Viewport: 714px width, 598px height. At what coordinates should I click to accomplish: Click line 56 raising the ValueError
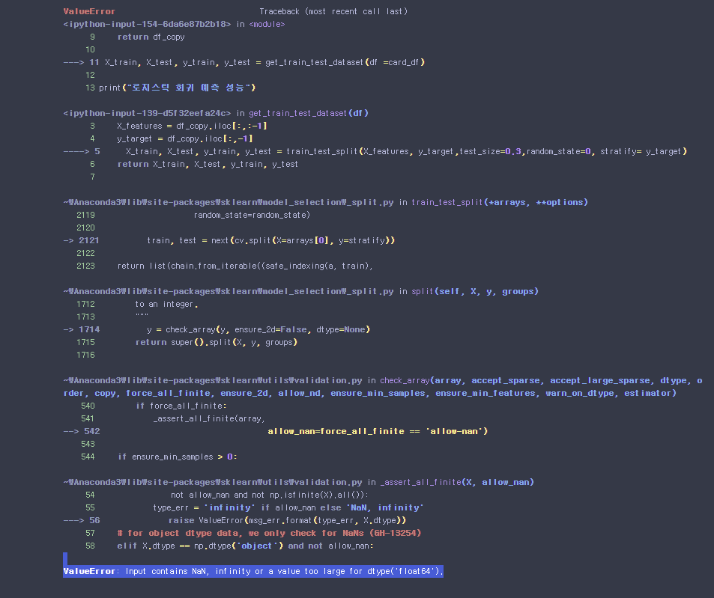point(287,520)
